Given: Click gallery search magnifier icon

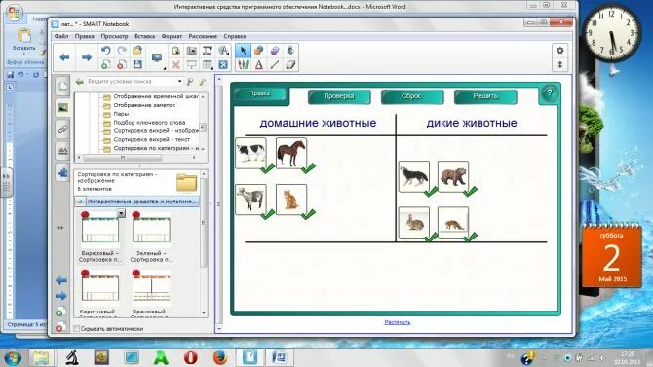Looking at the screenshot, I should coord(190,82).
